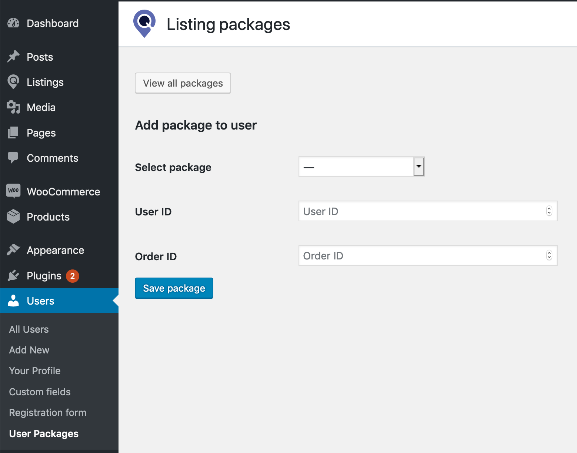Viewport: 577px width, 453px height.
Task: Focus the User ID input field
Action: pyautogui.click(x=422, y=211)
